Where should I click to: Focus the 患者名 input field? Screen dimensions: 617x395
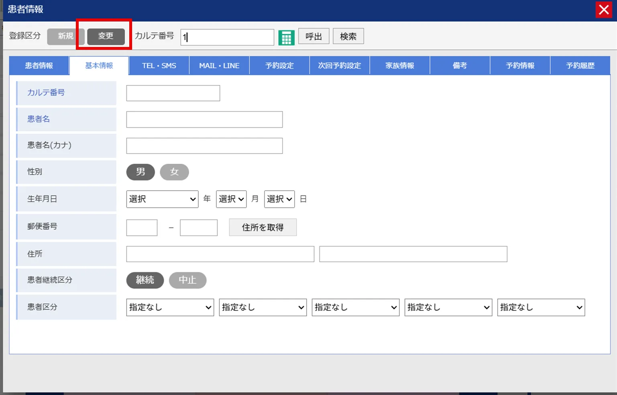(204, 120)
